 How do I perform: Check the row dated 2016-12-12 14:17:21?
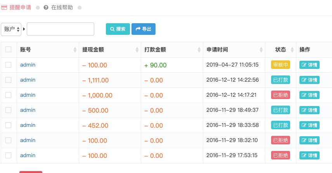click(8, 95)
